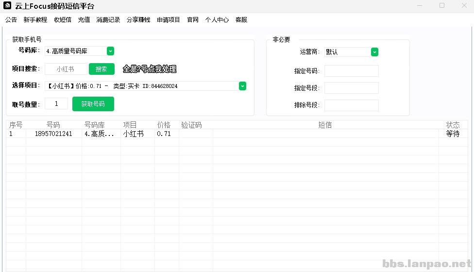Click the 指定号段 input field
The height and width of the screenshot is (272, 474).
tap(352, 88)
